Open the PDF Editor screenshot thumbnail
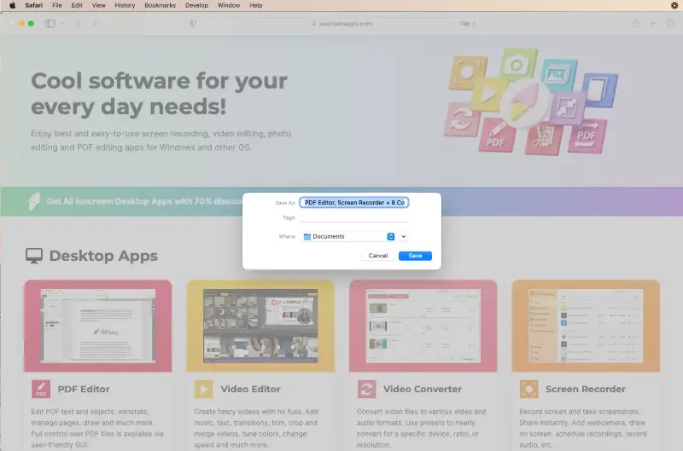 tap(98, 326)
